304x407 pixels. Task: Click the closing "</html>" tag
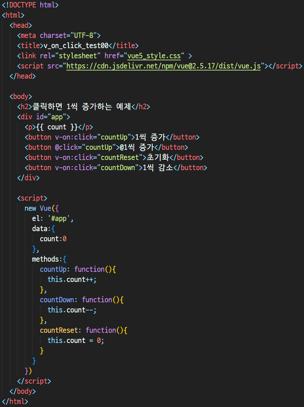coord(15,402)
